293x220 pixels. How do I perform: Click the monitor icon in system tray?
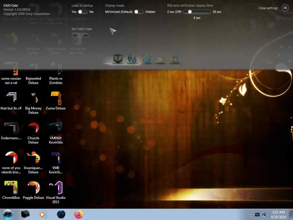[x=257, y=215]
